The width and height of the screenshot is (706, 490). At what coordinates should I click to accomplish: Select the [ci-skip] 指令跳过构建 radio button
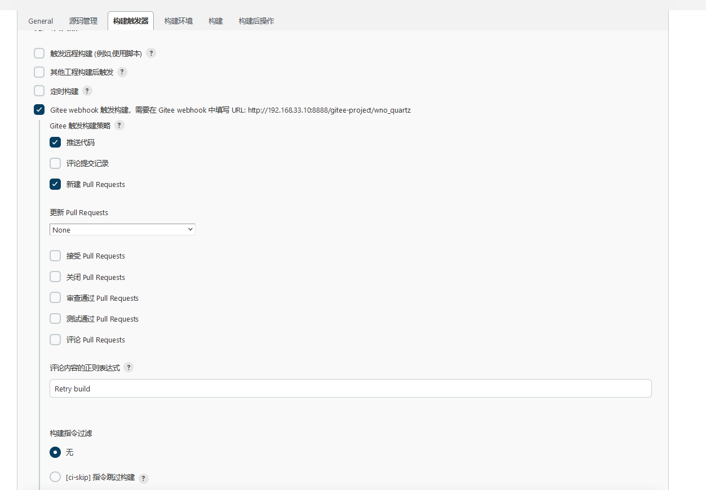point(55,477)
